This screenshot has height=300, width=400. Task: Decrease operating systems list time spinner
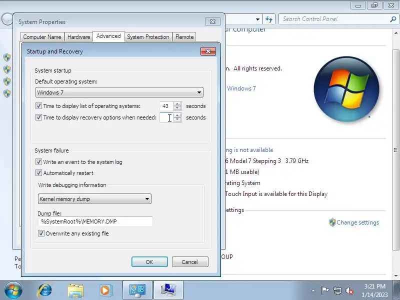click(x=177, y=108)
